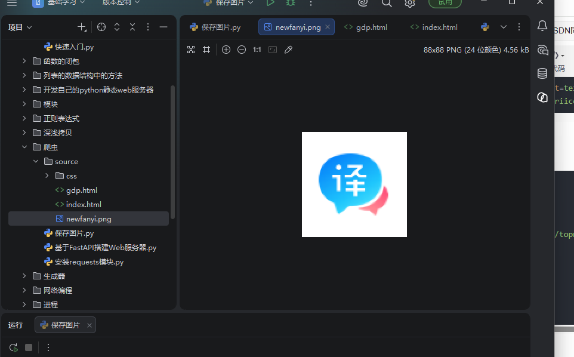The width and height of the screenshot is (574, 357).
Task: Hide the project tool window
Action: tap(163, 27)
